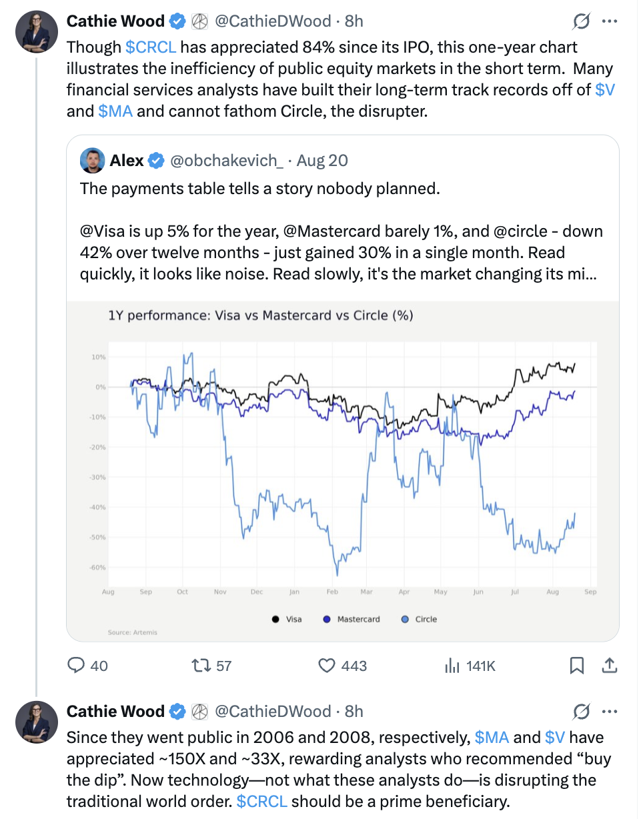This screenshot has height=819, width=643.
Task: Click the @obchakevich_ handle in the quote
Action: click(227, 161)
